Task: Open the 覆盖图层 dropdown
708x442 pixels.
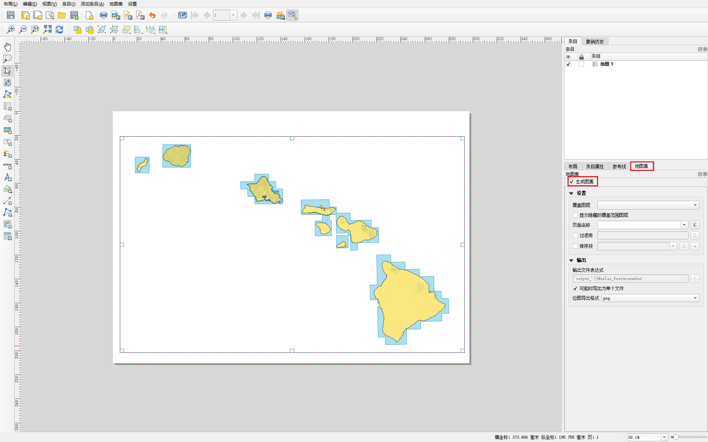Action: pyautogui.click(x=648, y=205)
